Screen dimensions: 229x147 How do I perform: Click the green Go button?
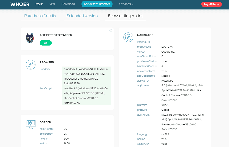coord(46,43)
